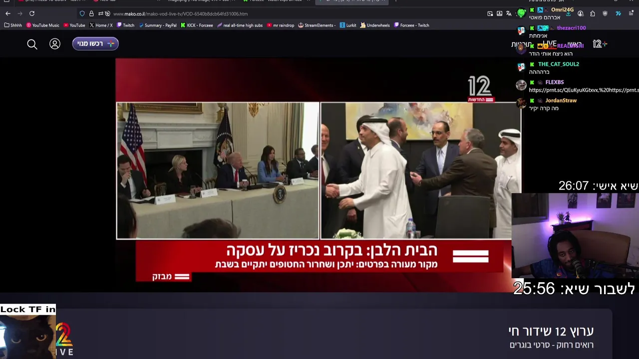Click the 12 LIVE logo at bottom left
639x359 pixels.
coord(64,339)
